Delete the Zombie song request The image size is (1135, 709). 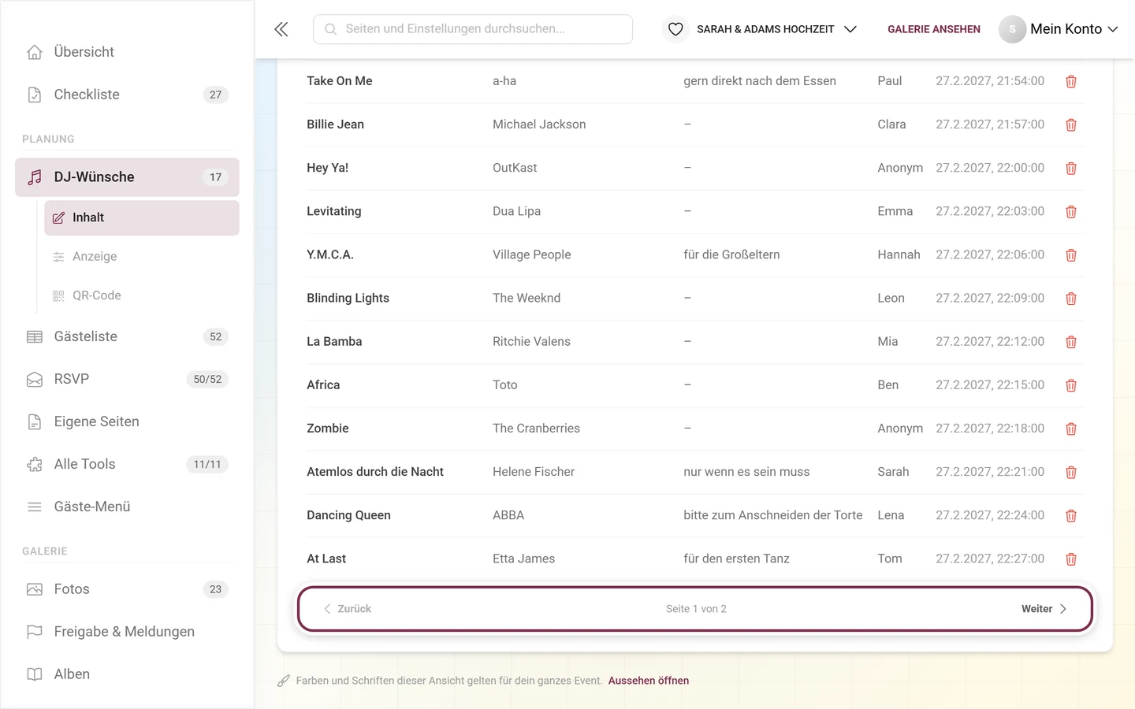[x=1071, y=429]
